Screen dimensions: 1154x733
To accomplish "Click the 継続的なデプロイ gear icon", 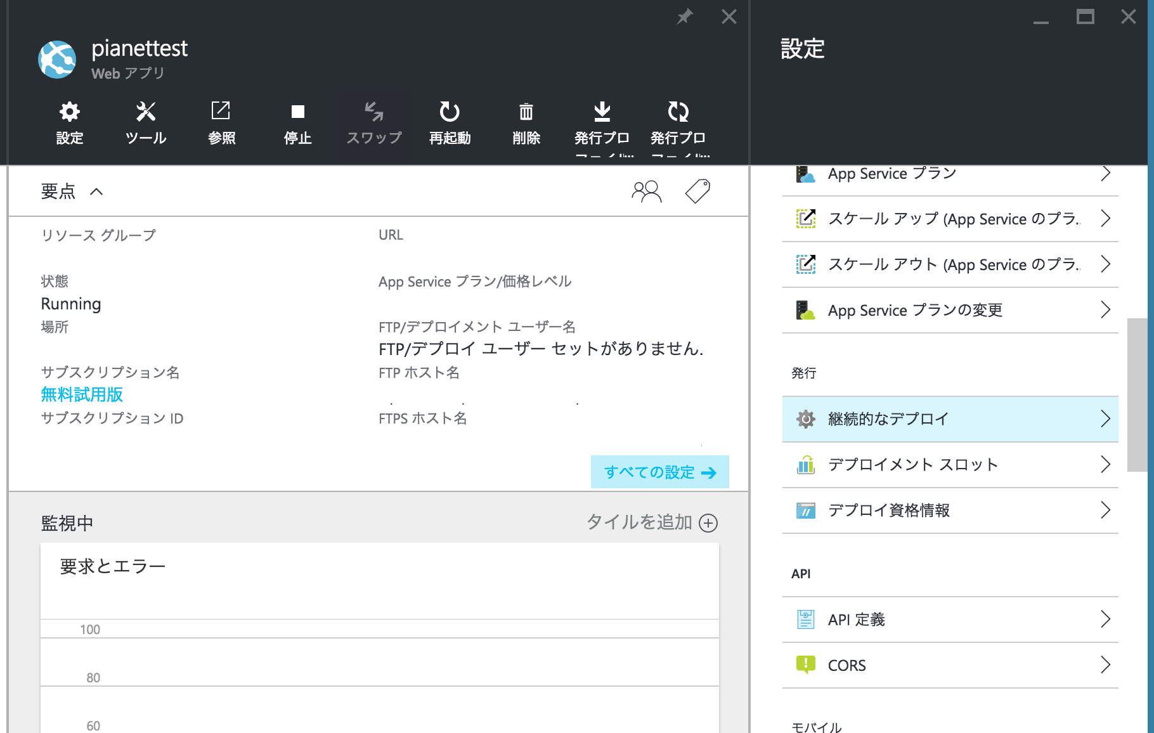I will click(806, 419).
